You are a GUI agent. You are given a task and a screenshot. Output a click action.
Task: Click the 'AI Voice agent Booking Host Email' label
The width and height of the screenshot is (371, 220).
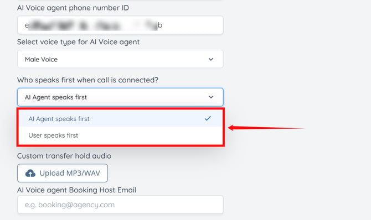coord(76,190)
